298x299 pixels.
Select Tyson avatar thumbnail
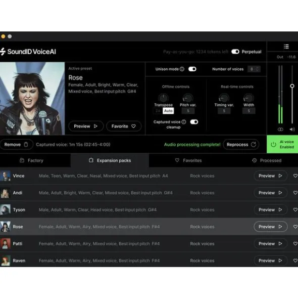(x=5, y=210)
